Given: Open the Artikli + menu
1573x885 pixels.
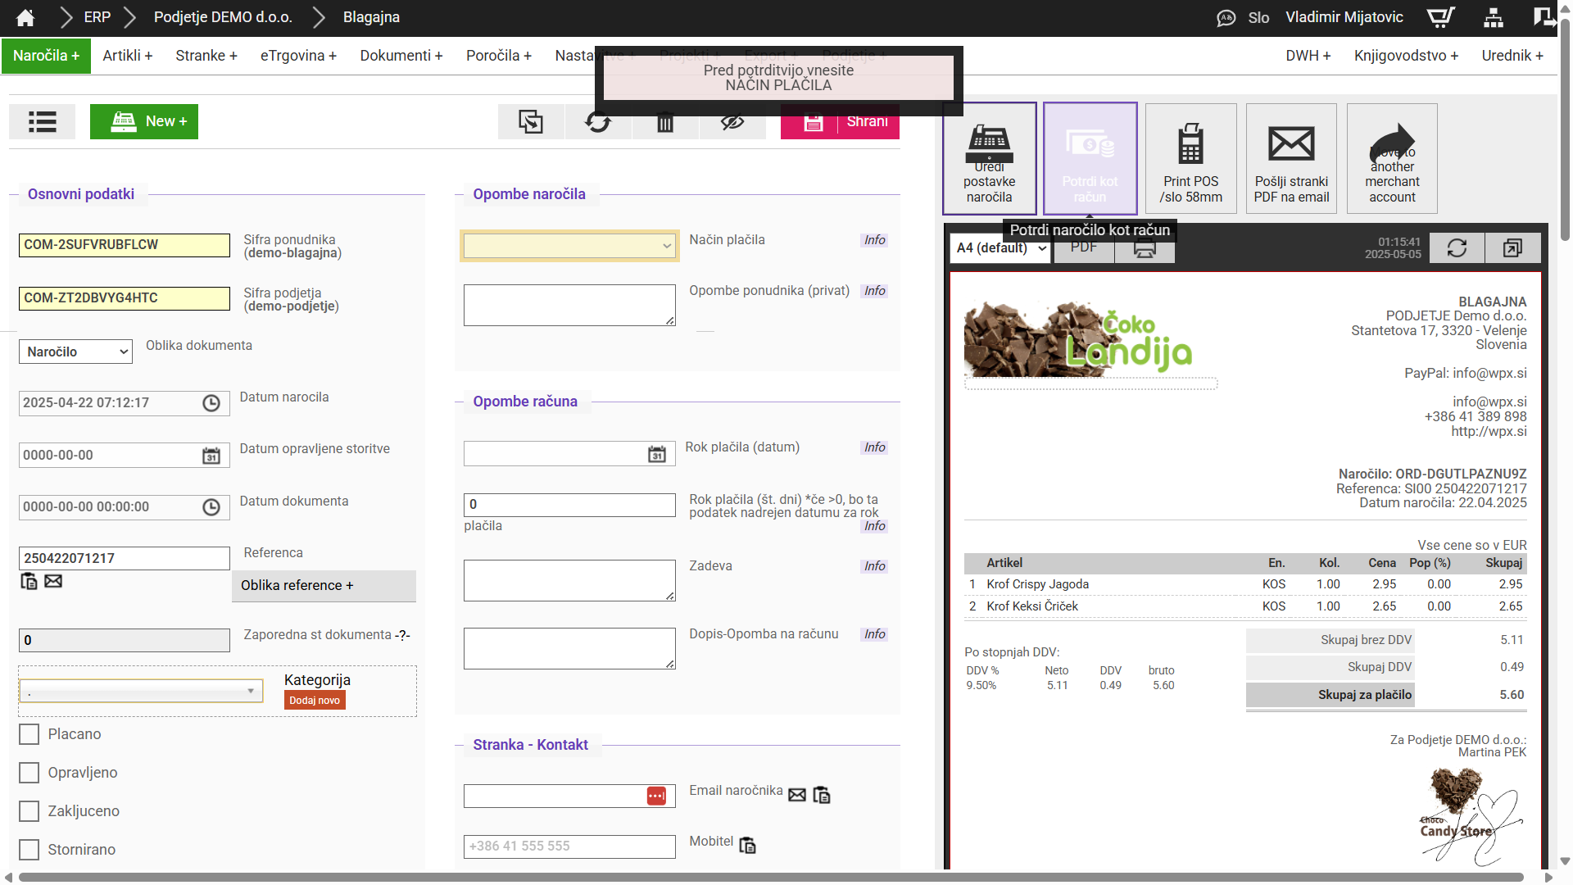Looking at the screenshot, I should [127, 56].
